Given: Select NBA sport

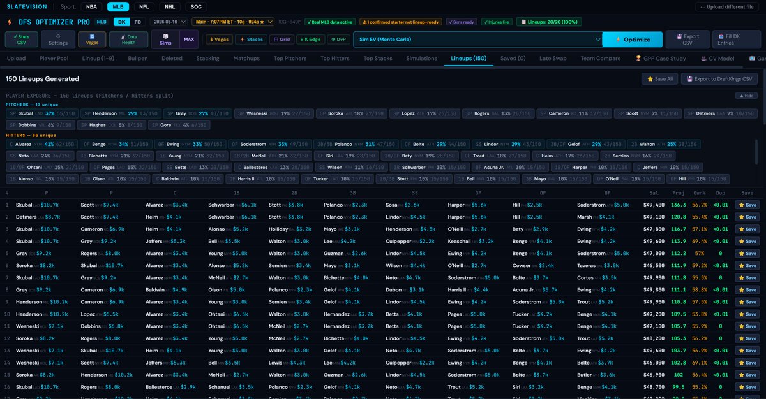Looking at the screenshot, I should point(93,7).
